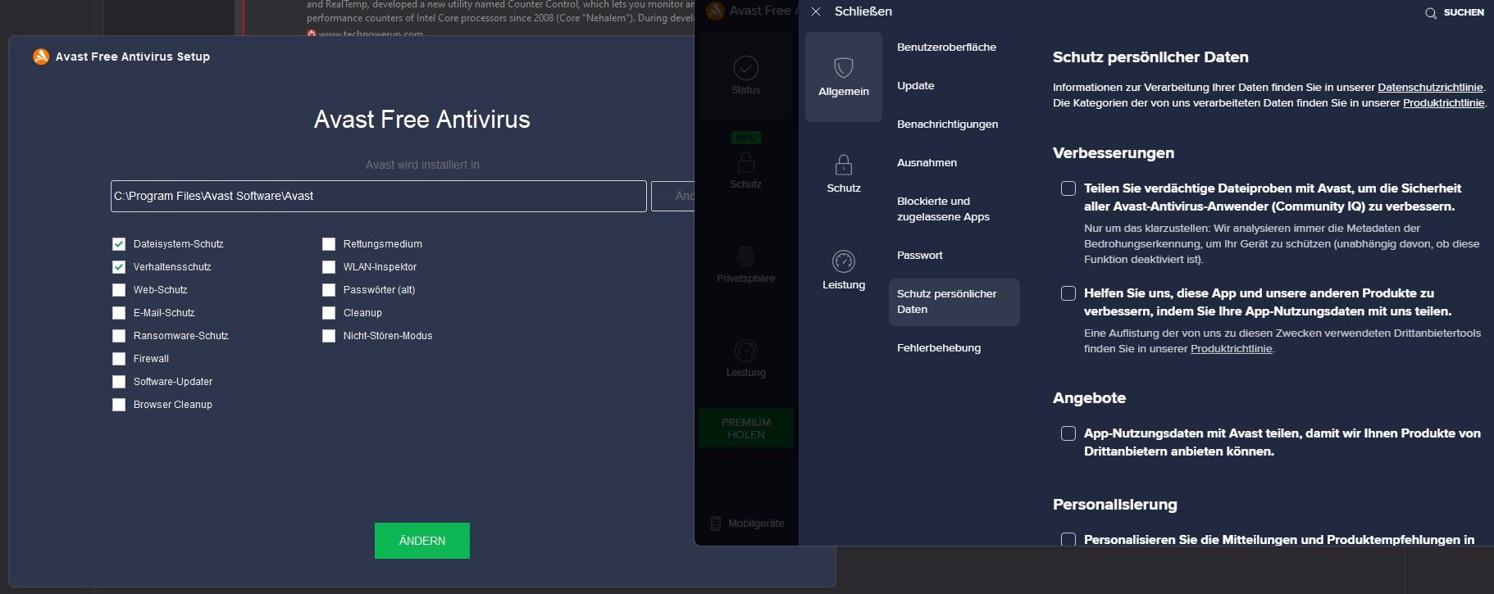
Task: Click dimmed Leistung gauge in main sidebar
Action: point(746,351)
